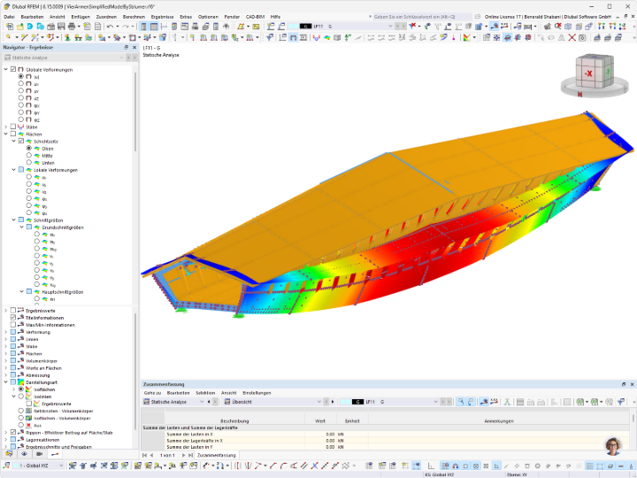Select the Isolinien display radio button
The height and width of the screenshot is (478, 637).
tap(20, 397)
